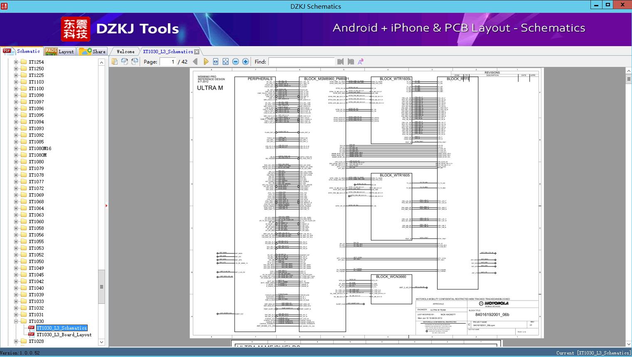Click the tree panel scrollbar thumb

[x=101, y=287]
